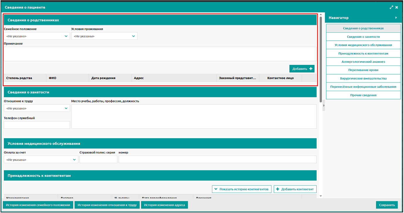The image size is (404, 213).
Task: Open Хирургические вмешательства navigator item
Action: pos(363,78)
